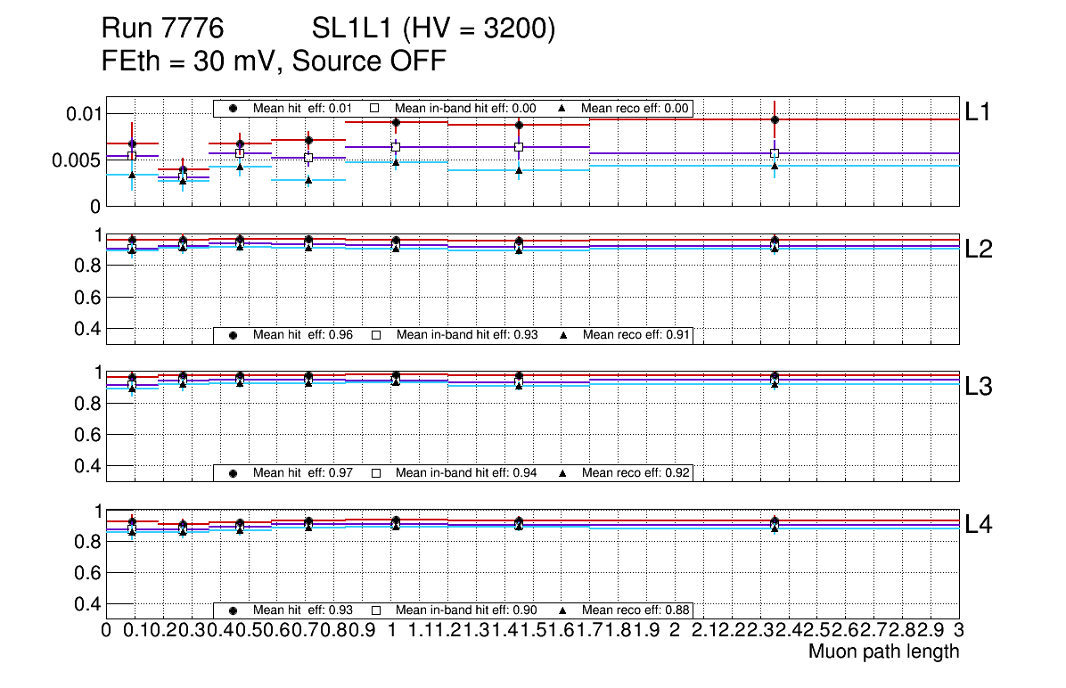Click the L4 panel label
The height and width of the screenshot is (688, 1066).
point(979,525)
